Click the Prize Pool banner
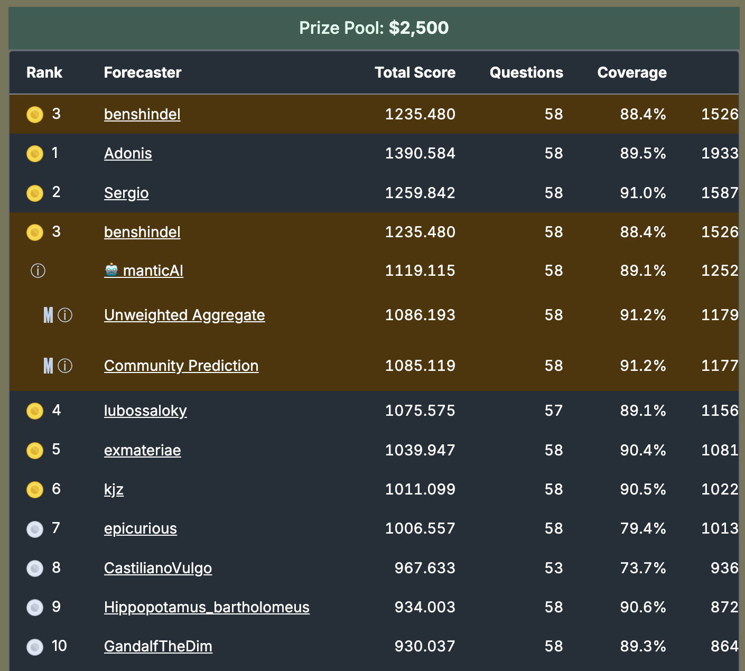745x671 pixels. coord(374,27)
